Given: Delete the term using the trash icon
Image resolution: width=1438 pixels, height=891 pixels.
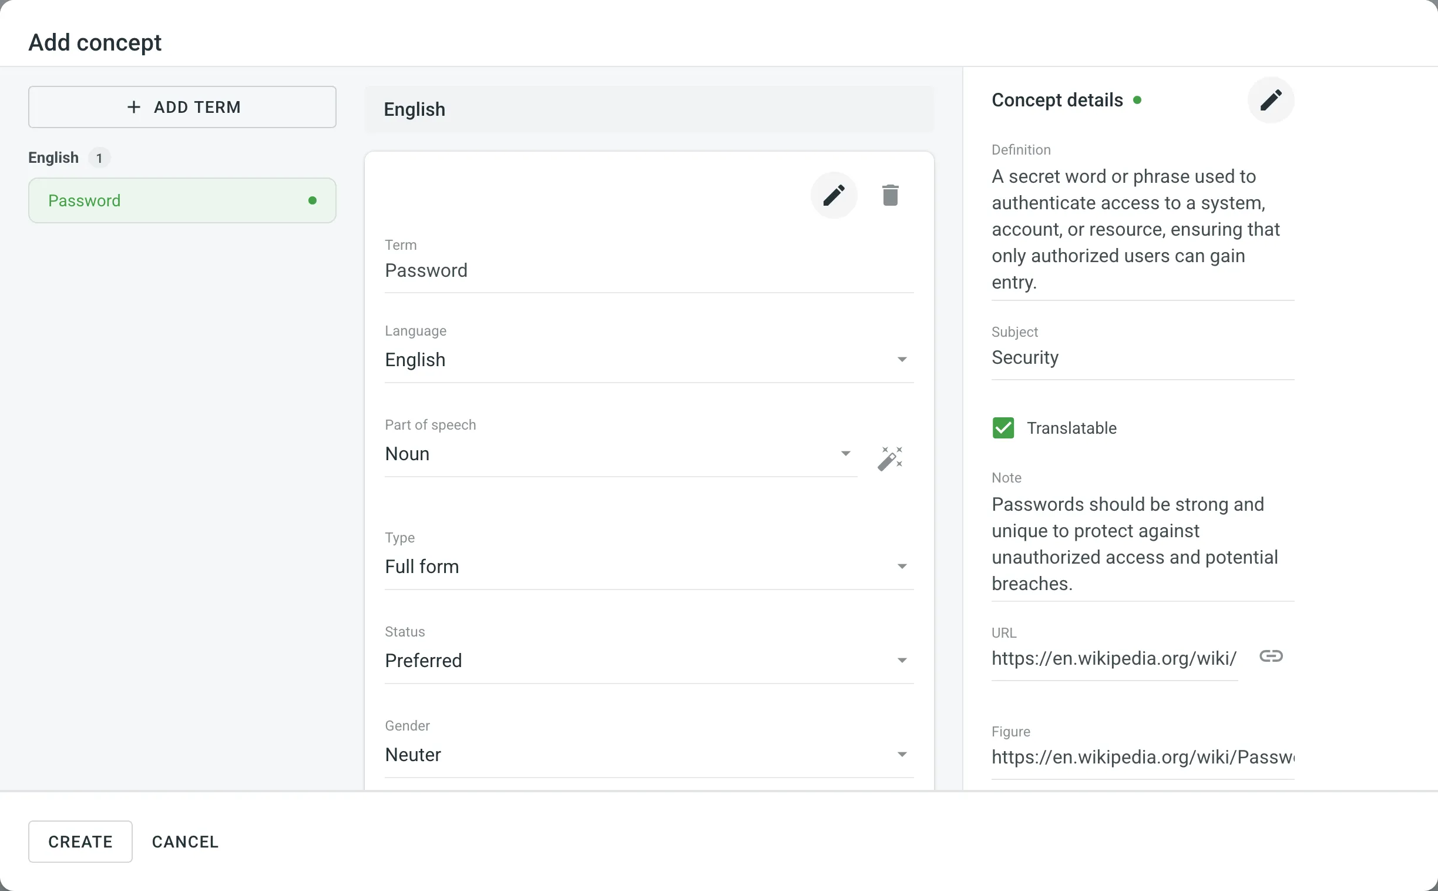Looking at the screenshot, I should (x=889, y=195).
